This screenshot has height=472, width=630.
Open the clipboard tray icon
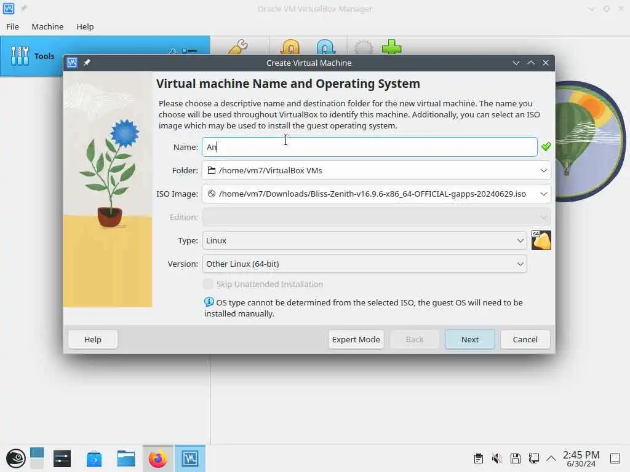pyautogui.click(x=478, y=458)
